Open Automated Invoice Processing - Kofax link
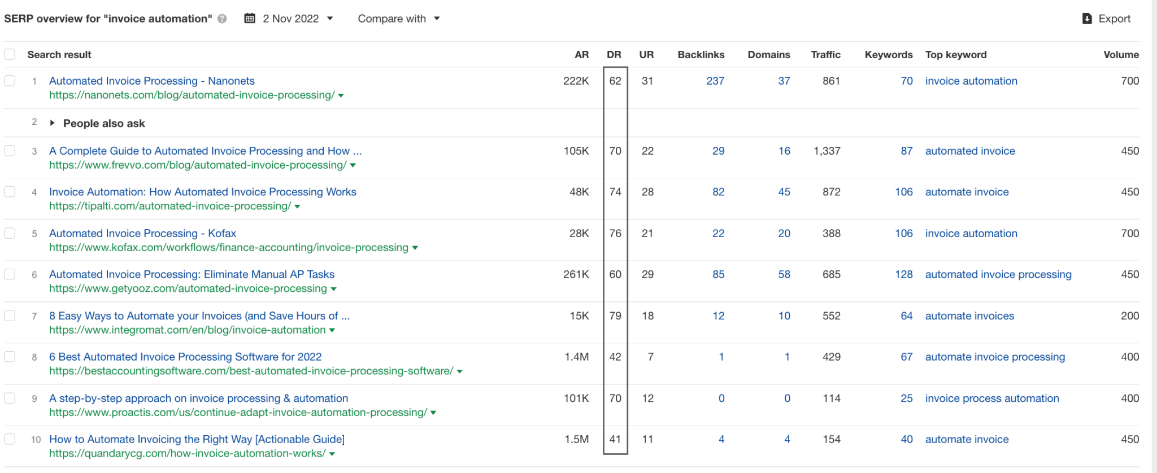Viewport: 1157px width, 473px height. 143,233
